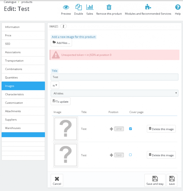The width and height of the screenshot is (183, 191).
Task: Click the move handle for first image
Action: pos(111,129)
